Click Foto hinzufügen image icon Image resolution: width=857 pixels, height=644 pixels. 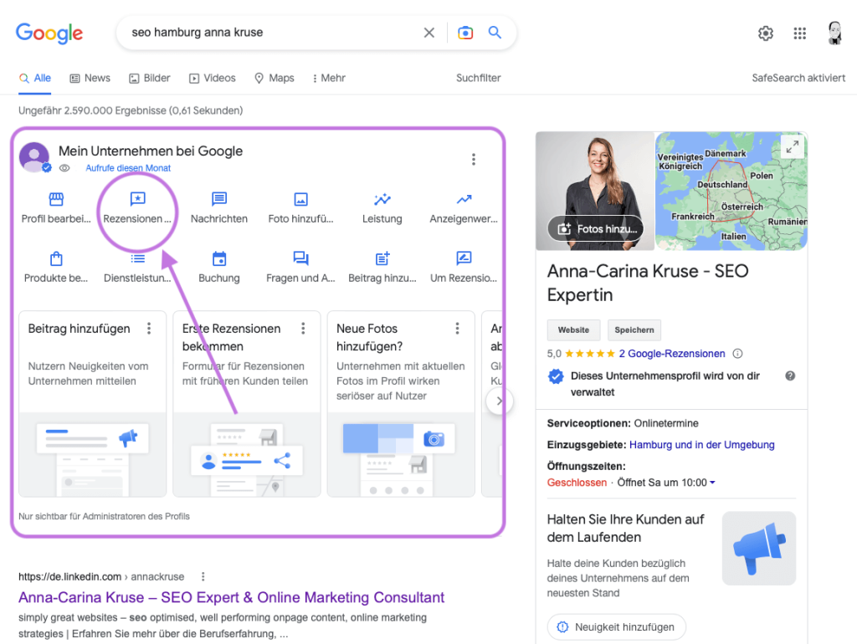300,199
